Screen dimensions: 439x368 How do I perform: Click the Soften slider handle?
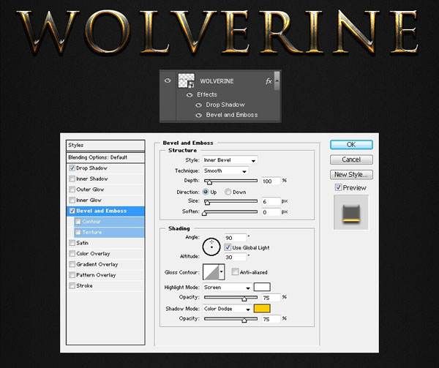pos(204,214)
